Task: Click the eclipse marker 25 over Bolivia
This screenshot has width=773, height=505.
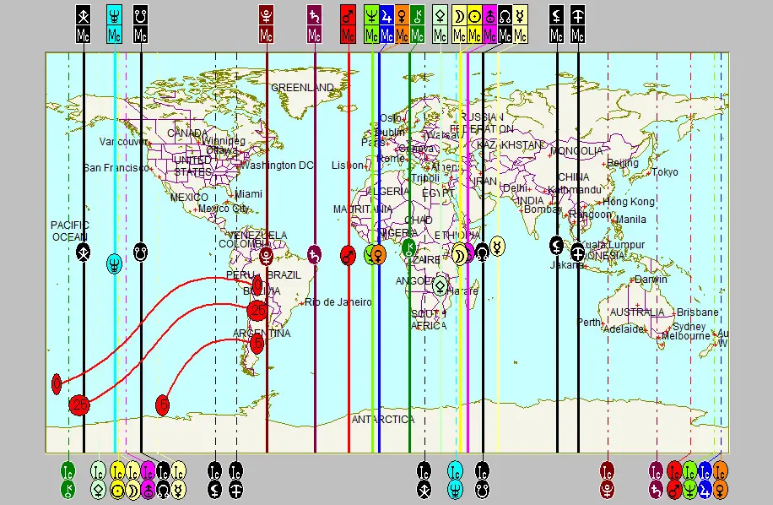Action: pos(258,311)
